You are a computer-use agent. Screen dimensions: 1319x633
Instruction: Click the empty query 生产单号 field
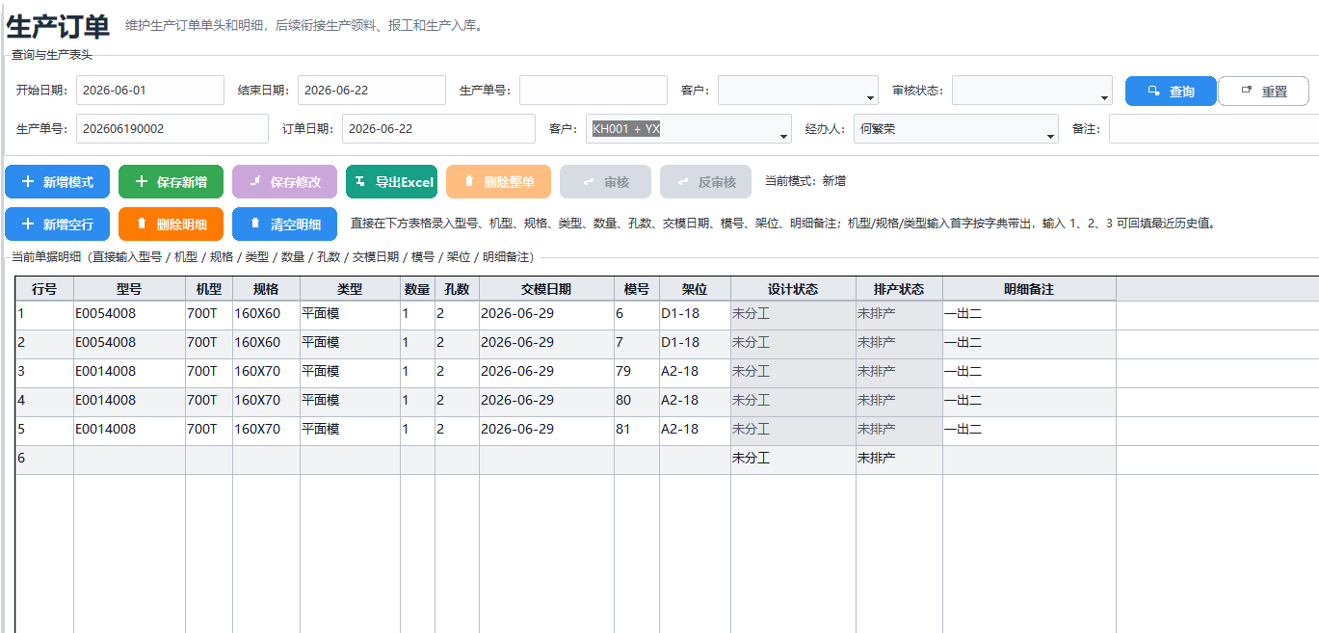[594, 91]
